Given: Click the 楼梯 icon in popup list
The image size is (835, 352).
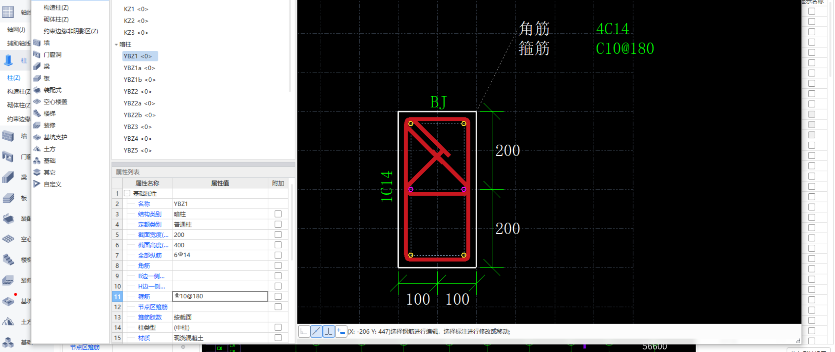Looking at the screenshot, I should (37, 114).
